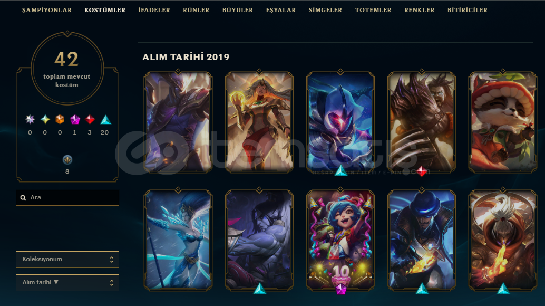Click the red Legacy gem tier icon
This screenshot has height=306, width=545.
coord(90,120)
